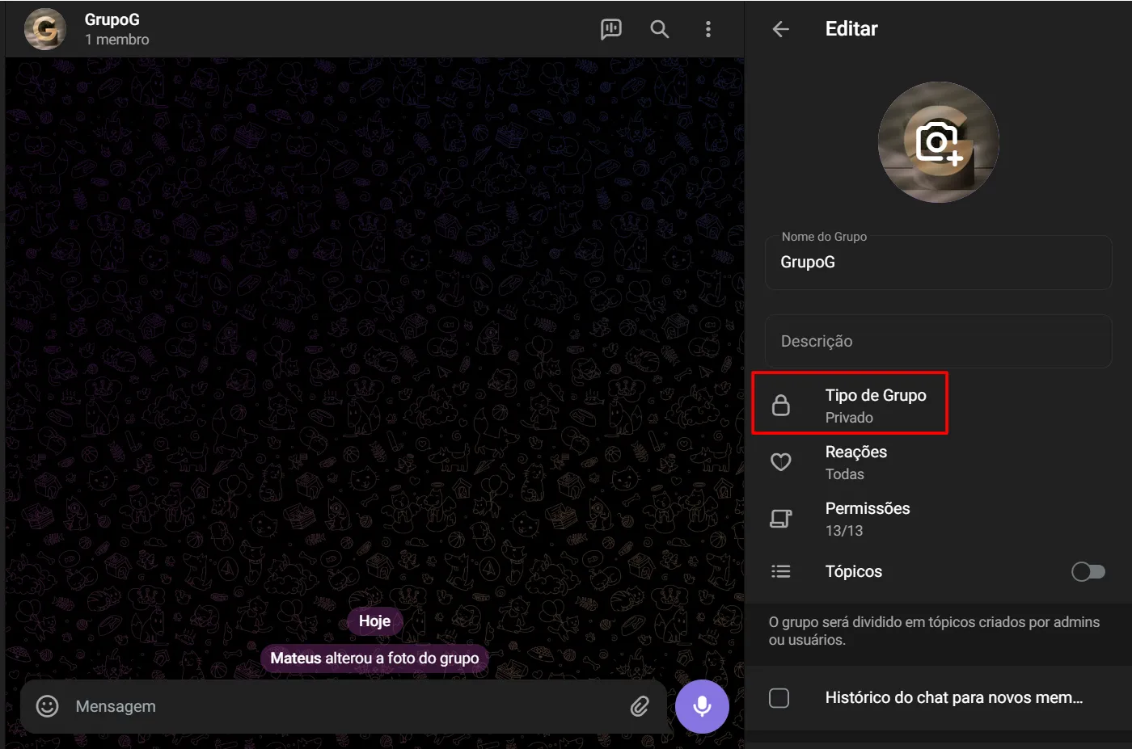Toggle the Tópicos switch
This screenshot has height=749, width=1132.
point(1088,572)
